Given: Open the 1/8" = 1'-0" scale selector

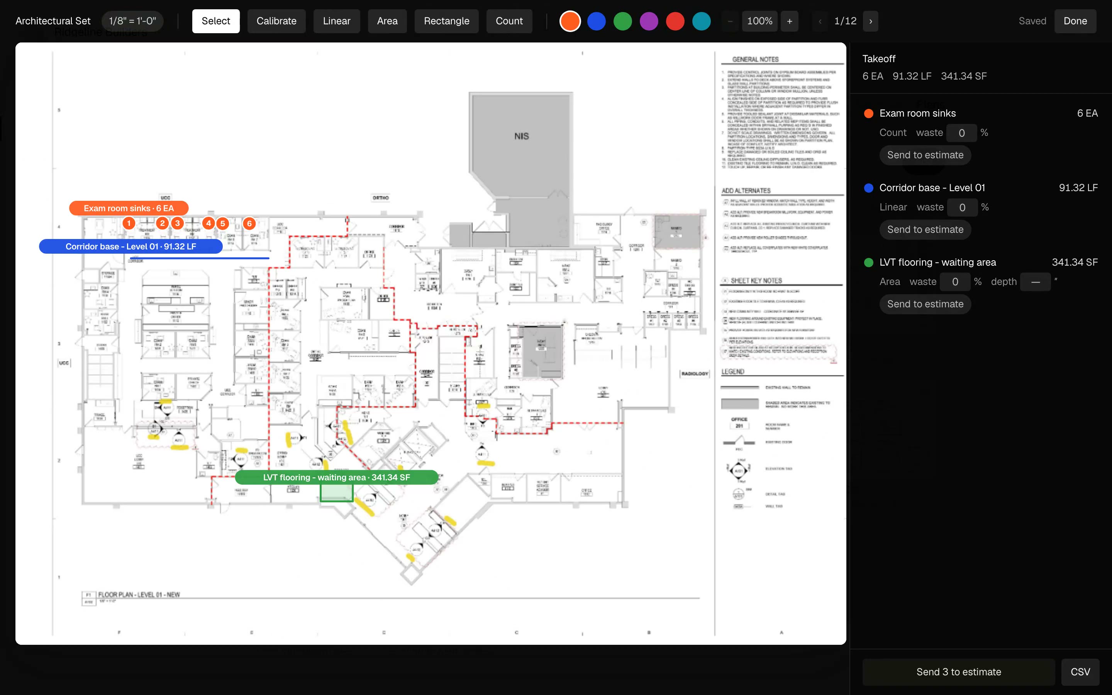Looking at the screenshot, I should point(132,21).
